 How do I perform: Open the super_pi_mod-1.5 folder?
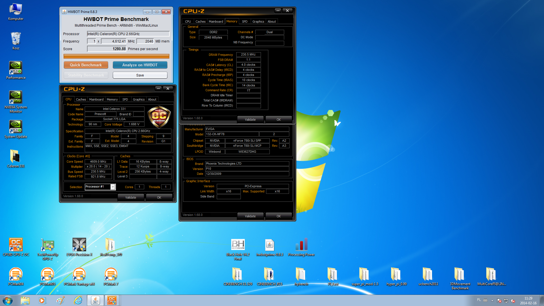coord(365,277)
